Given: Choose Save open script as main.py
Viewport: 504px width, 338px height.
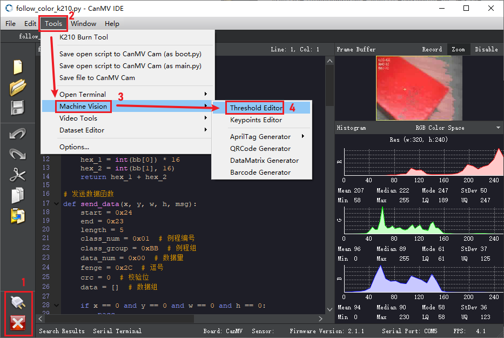Looking at the screenshot, I should pyautogui.click(x=127, y=65).
